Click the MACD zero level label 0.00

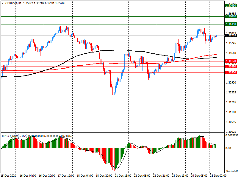pyautogui.click(x=228, y=148)
